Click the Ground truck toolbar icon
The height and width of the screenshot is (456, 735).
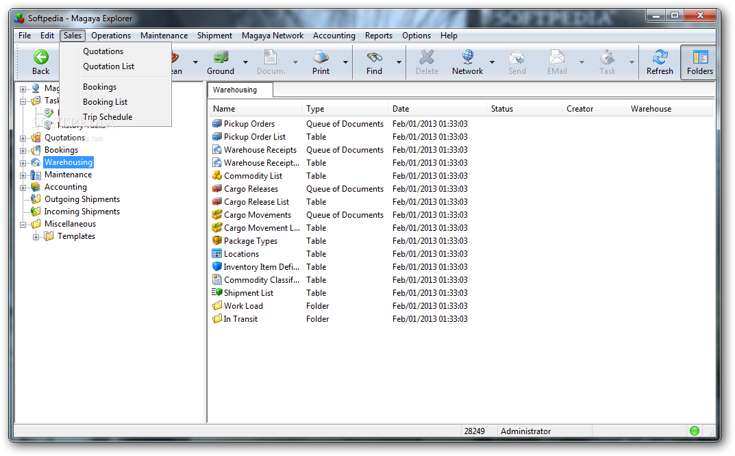[221, 58]
